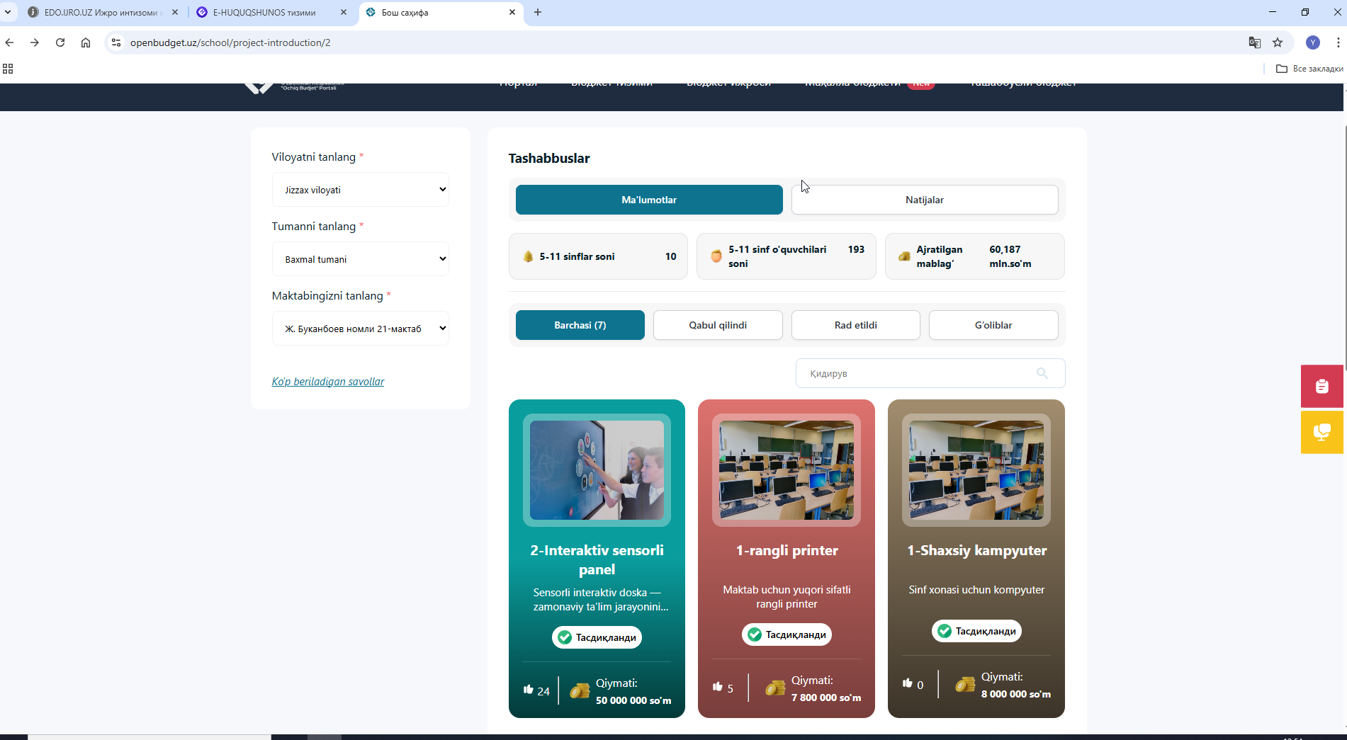Open the all bookmarks folder
The image size is (1347, 740).
click(1309, 69)
